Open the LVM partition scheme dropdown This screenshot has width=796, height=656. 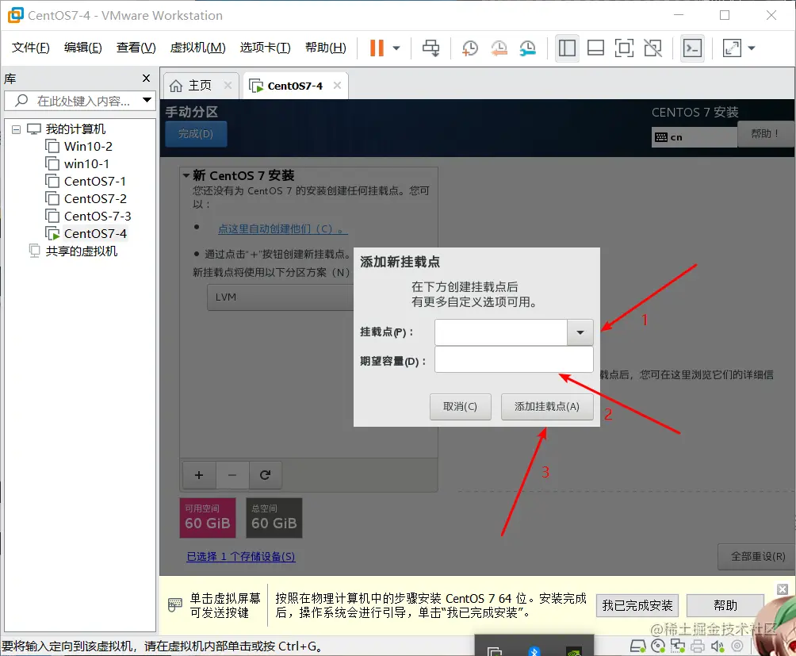coord(280,297)
